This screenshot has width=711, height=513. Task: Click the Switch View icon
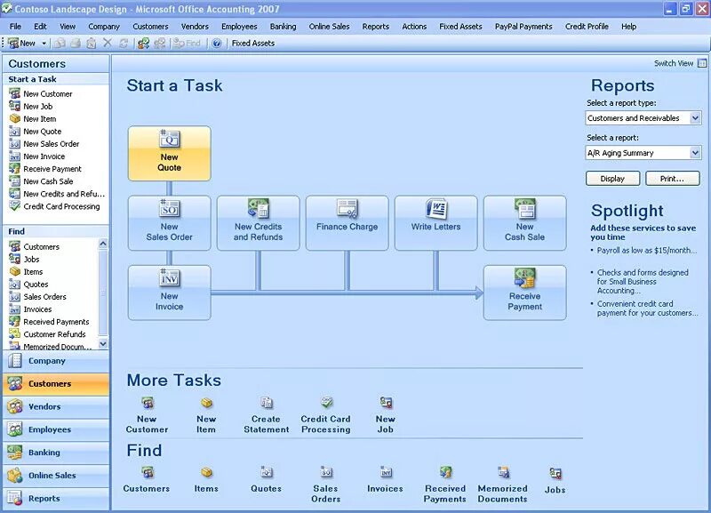click(702, 63)
